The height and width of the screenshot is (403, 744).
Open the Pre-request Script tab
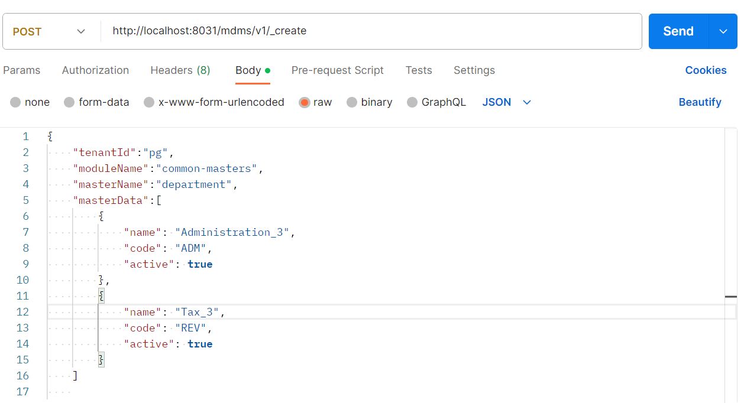click(338, 70)
